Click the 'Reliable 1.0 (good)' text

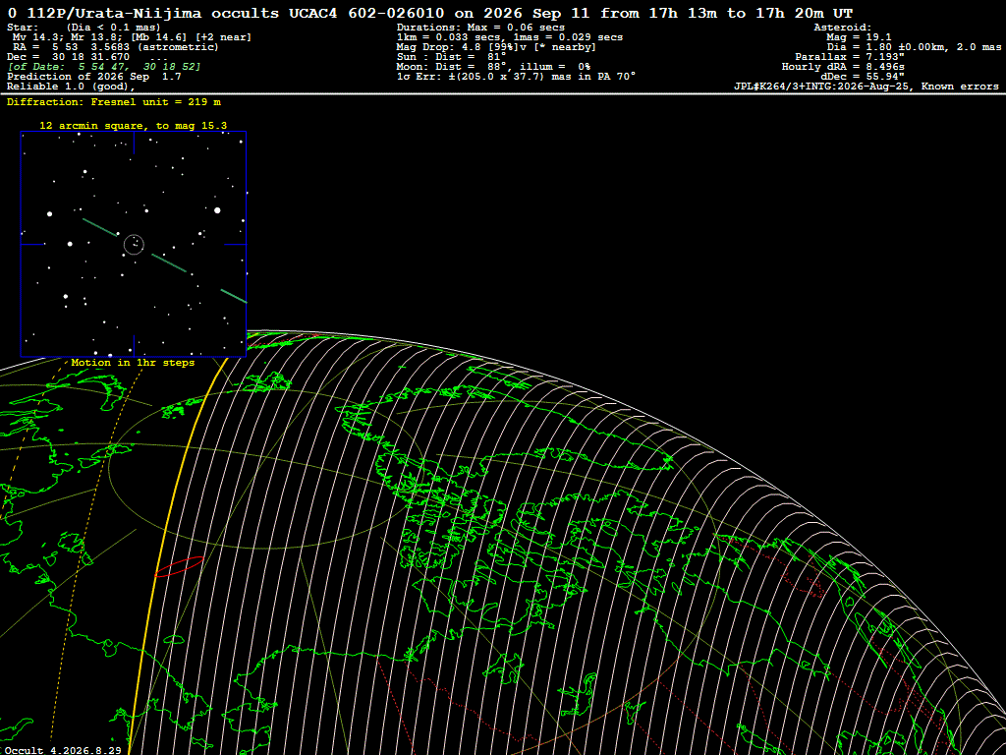coord(71,87)
